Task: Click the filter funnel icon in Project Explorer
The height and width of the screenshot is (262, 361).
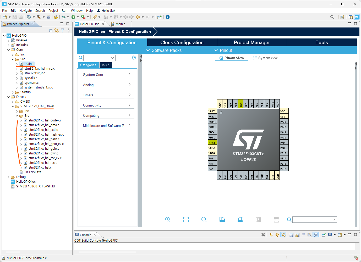Action: pos(62,30)
